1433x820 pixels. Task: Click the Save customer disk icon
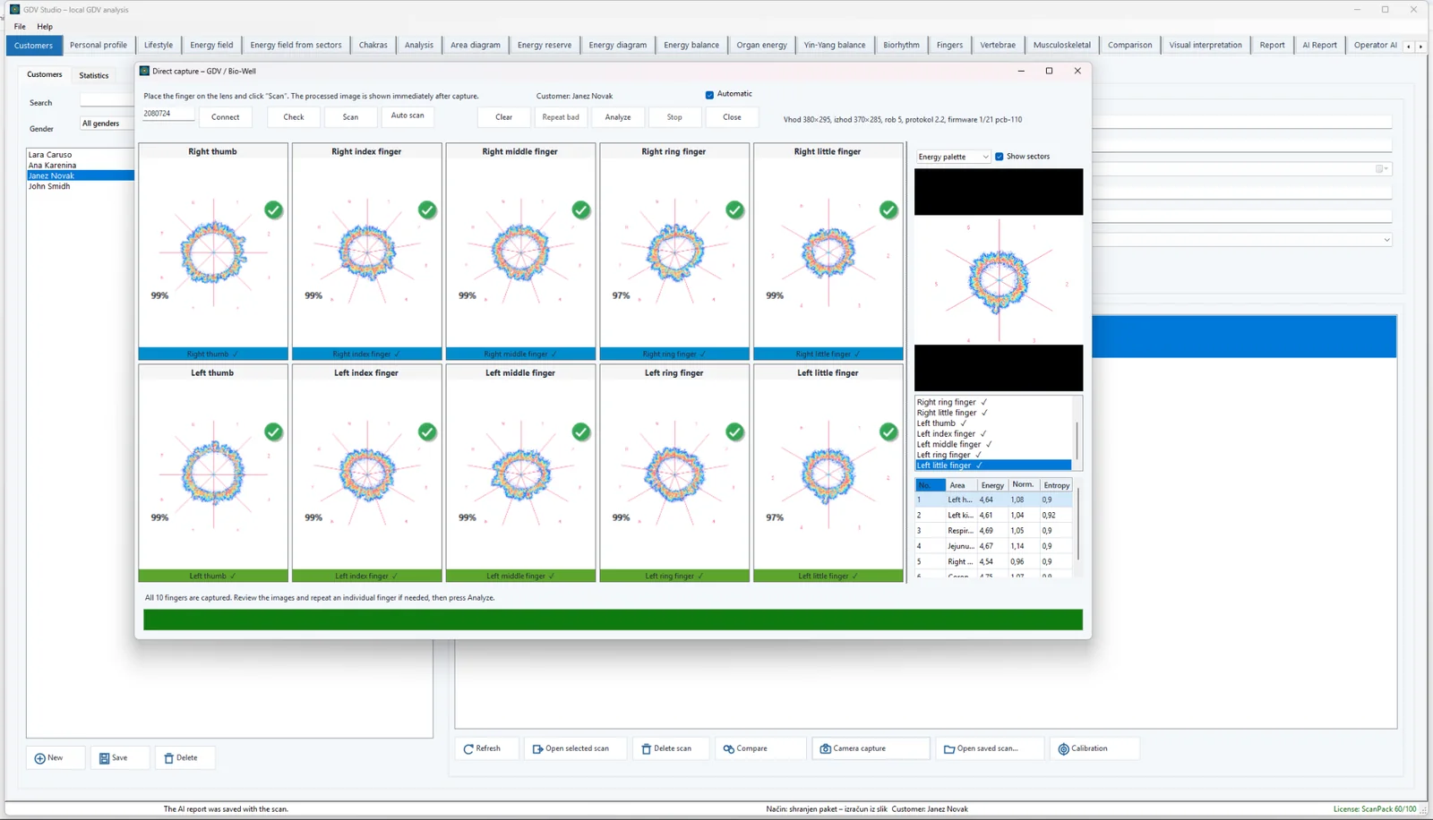pos(104,758)
